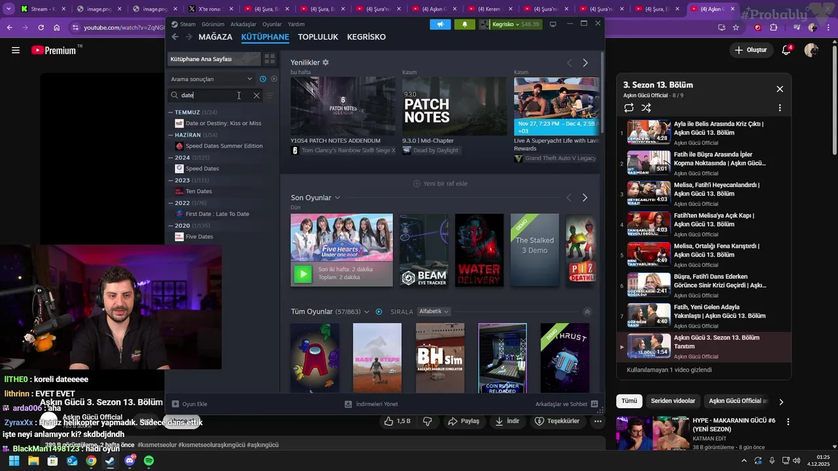
Task: Select Date or Destiny: Kiss or Miss
Action: [x=223, y=124]
